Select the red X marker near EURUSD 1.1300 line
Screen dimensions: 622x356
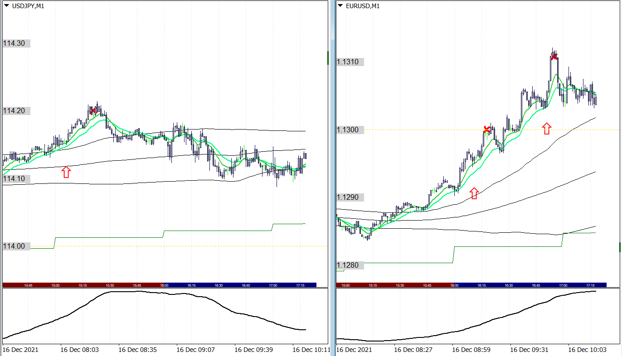tap(487, 130)
